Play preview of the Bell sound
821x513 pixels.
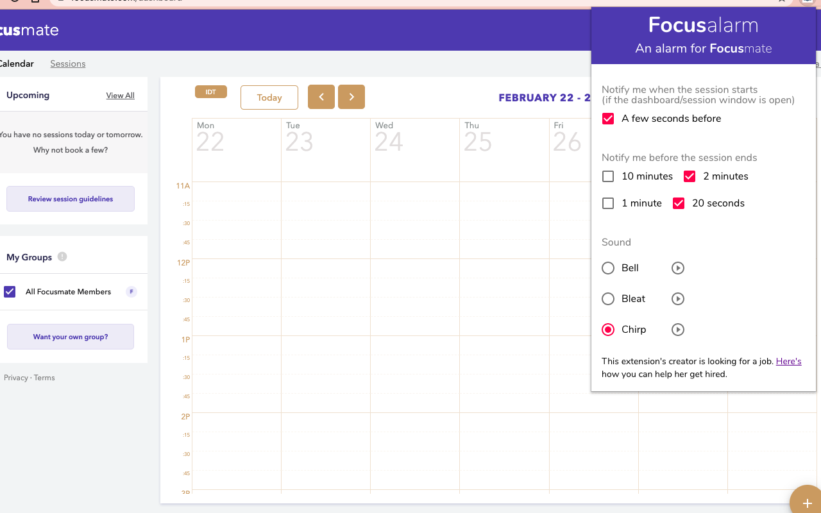[677, 268]
